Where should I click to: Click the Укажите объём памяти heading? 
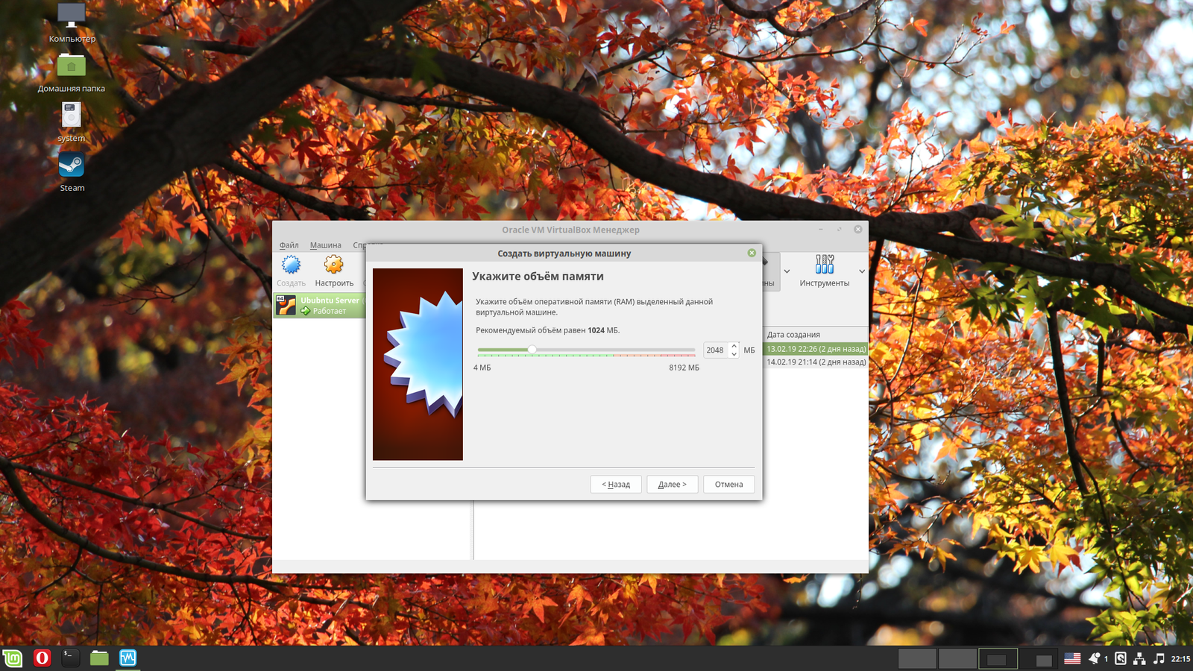[538, 277]
